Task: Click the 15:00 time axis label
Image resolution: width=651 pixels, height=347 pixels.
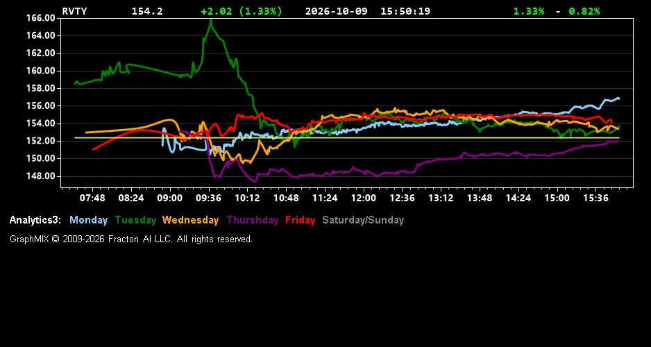Action: tap(557, 198)
